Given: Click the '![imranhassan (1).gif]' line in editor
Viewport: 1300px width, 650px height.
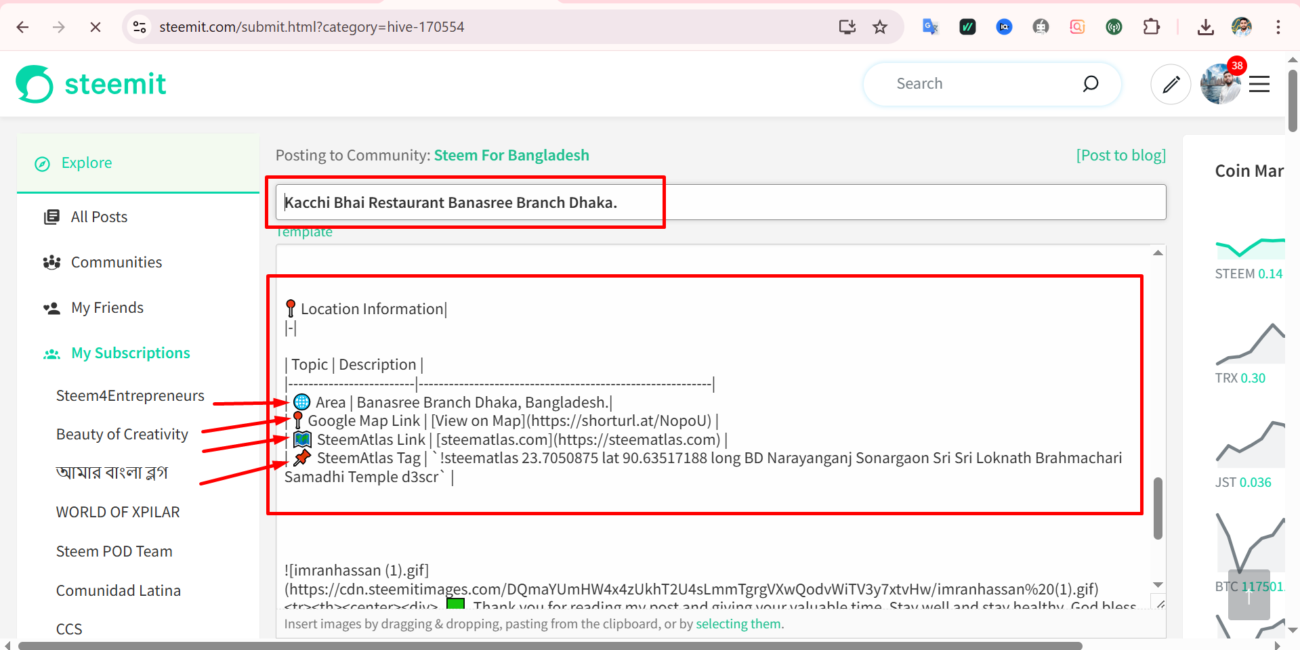Looking at the screenshot, I should (356, 570).
